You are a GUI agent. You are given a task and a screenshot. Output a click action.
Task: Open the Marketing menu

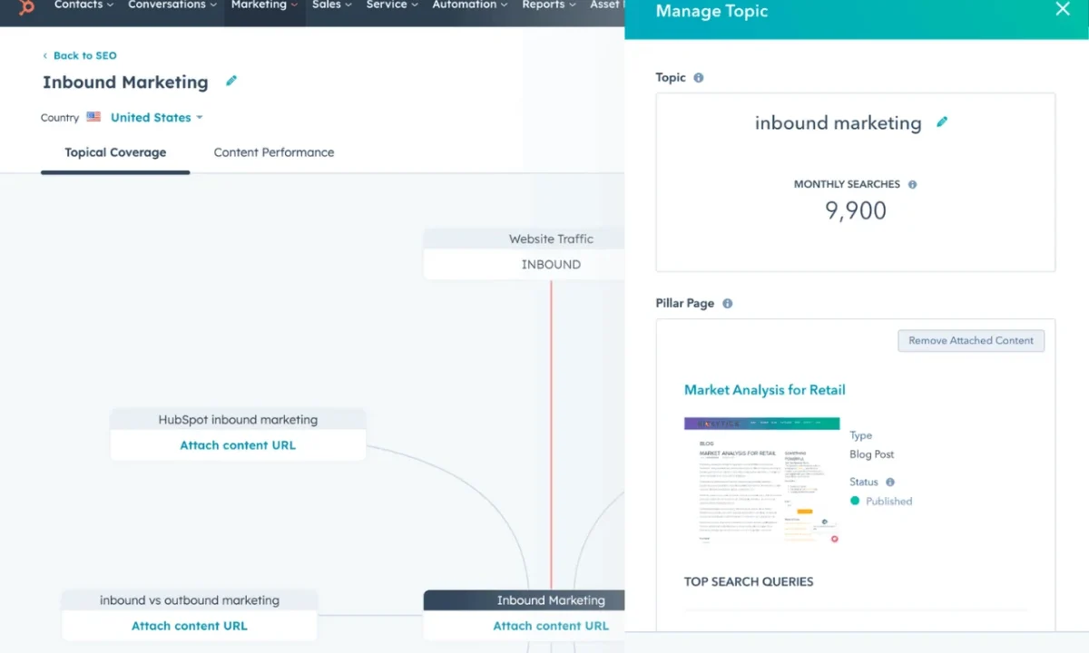tap(264, 5)
